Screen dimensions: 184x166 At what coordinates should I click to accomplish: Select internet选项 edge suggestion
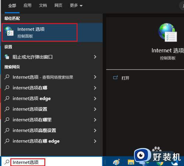pyautogui.click(x=52, y=99)
